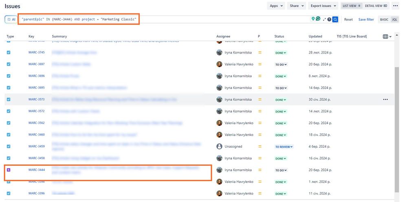Open the columns picker dropdown
The height and width of the screenshot is (202, 407).
tap(387, 37)
